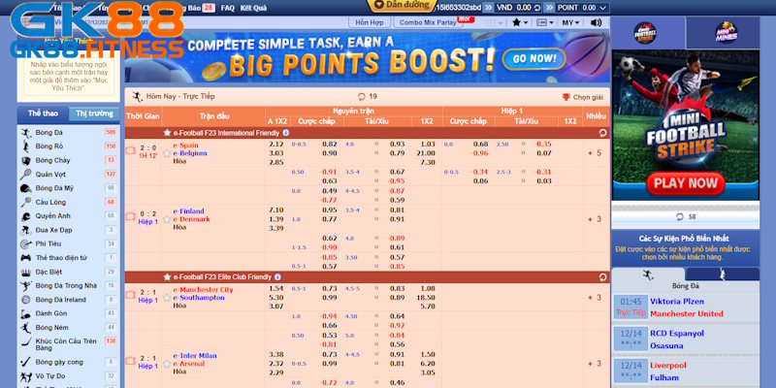Screen dimensions: 776x388
Task: Select the Cầu Lông badminton icon
Action: pyautogui.click(x=26, y=202)
